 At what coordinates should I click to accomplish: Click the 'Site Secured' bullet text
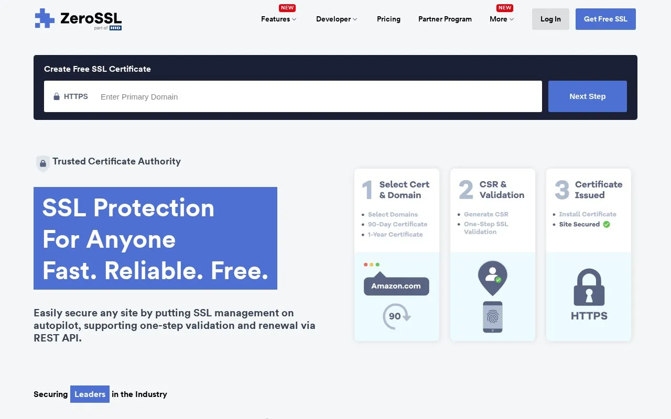[579, 224]
